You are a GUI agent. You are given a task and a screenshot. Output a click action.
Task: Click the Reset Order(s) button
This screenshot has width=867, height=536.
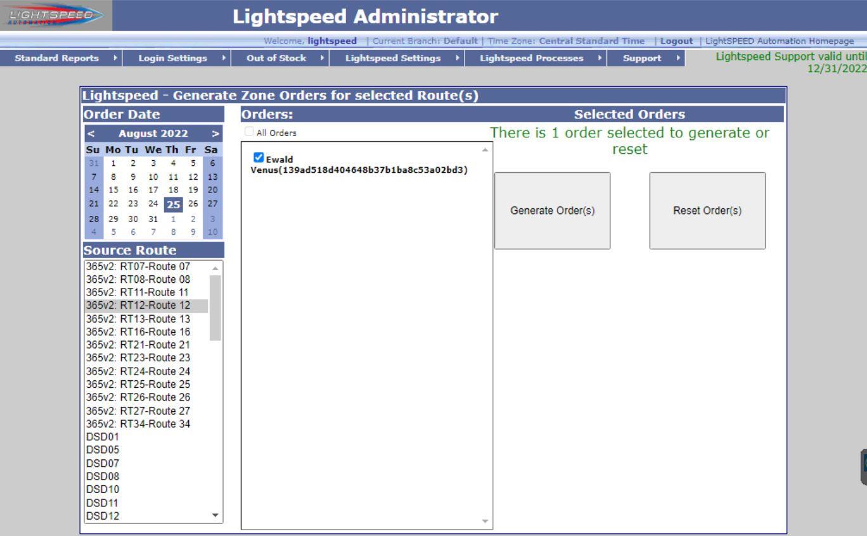click(x=707, y=211)
